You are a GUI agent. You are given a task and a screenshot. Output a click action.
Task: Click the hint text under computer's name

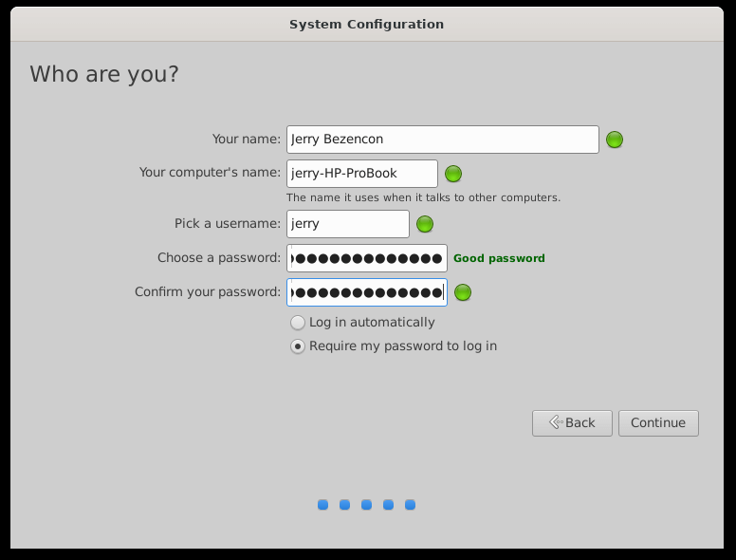[x=423, y=197]
